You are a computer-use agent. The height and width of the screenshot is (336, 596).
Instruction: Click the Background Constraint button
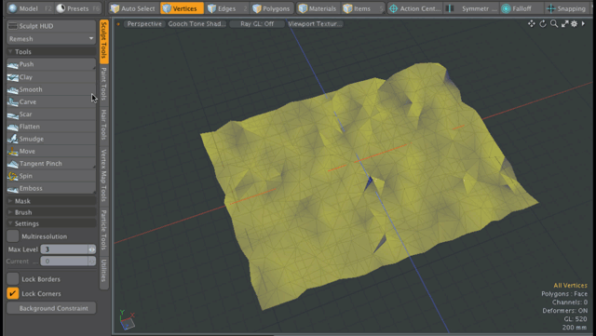click(x=51, y=308)
